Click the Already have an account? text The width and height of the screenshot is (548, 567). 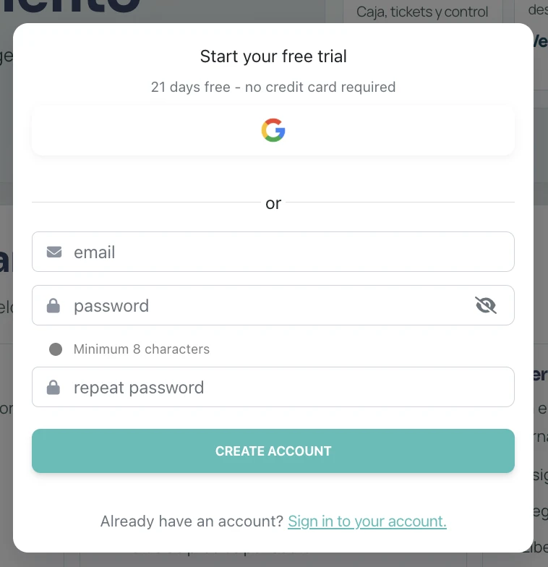(192, 521)
